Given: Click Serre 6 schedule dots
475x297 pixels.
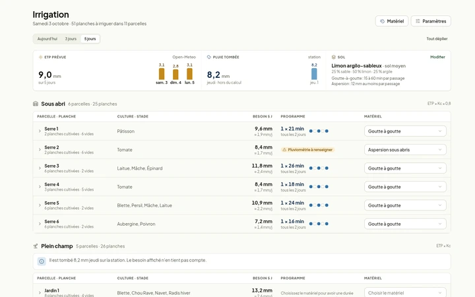Looking at the screenshot, I should click(x=319, y=224).
